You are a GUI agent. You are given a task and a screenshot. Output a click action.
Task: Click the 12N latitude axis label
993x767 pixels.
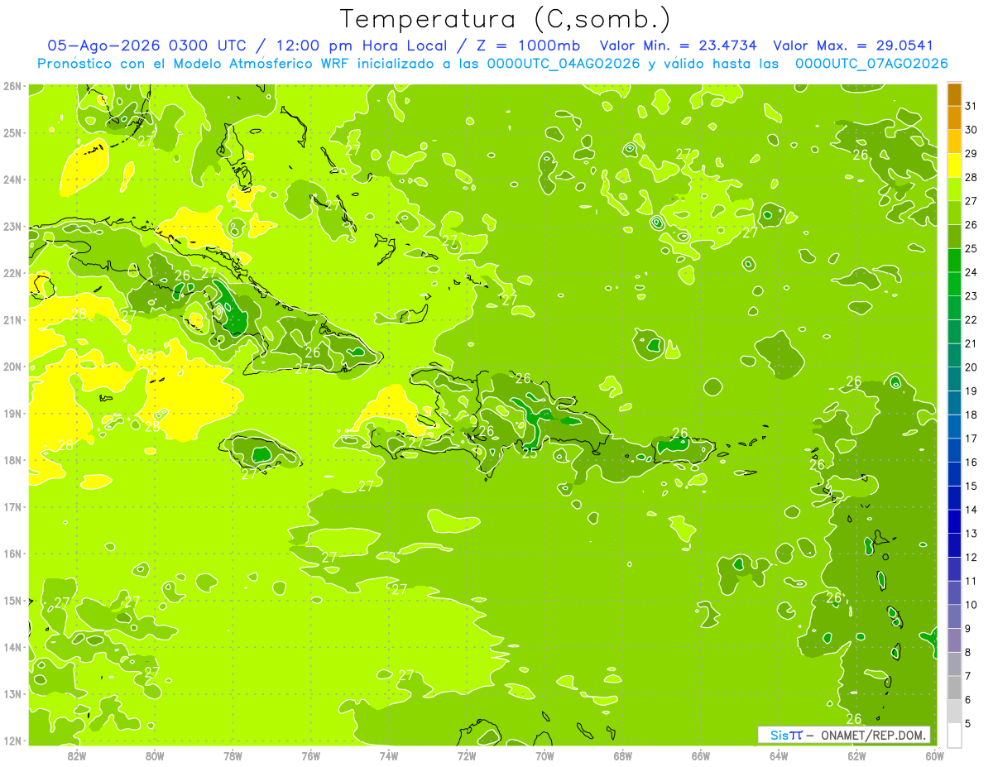12,741
